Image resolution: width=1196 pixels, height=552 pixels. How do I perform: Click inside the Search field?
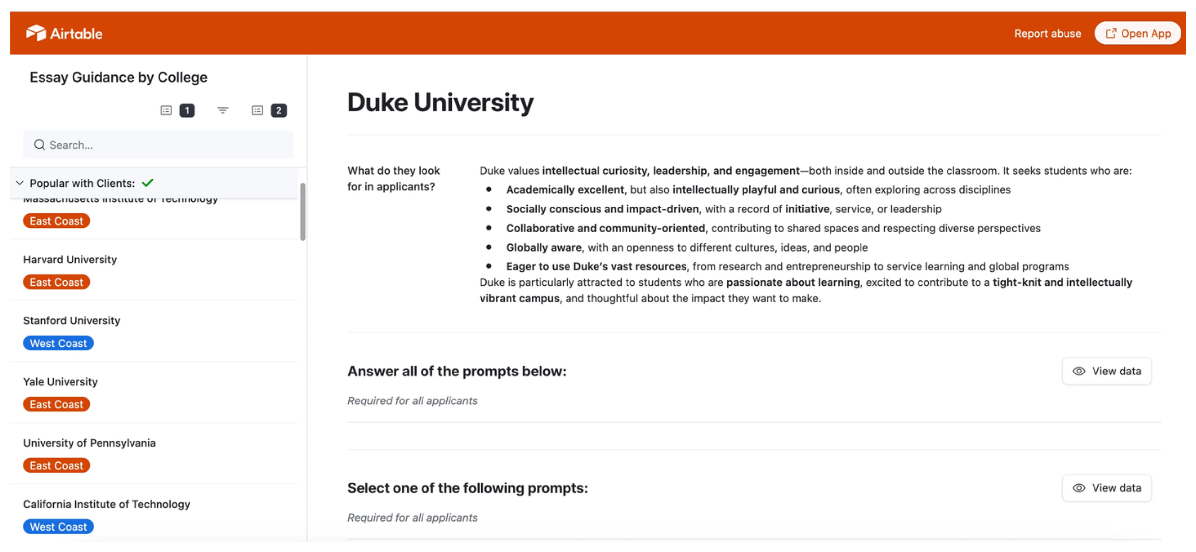[x=158, y=144]
